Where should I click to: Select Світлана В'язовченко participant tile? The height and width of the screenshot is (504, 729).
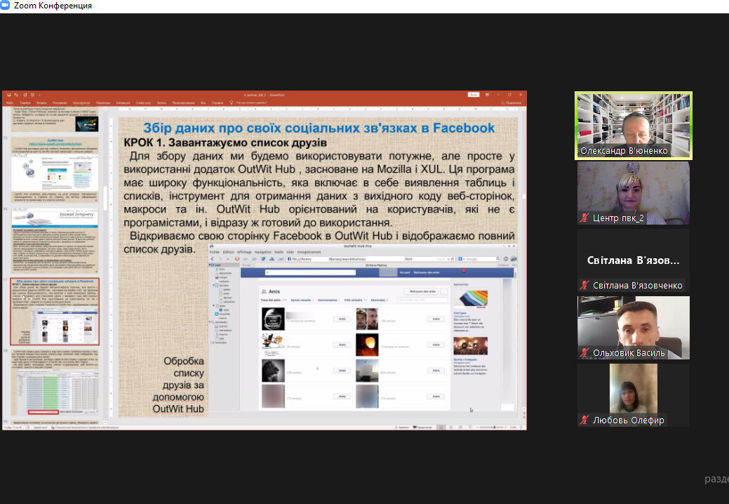click(634, 260)
